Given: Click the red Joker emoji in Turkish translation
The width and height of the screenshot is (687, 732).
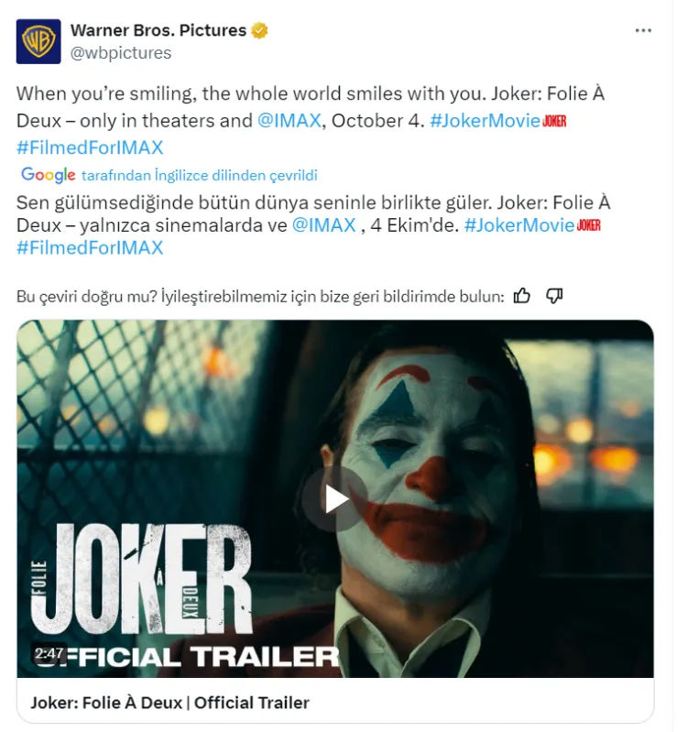Looking at the screenshot, I should (588, 225).
